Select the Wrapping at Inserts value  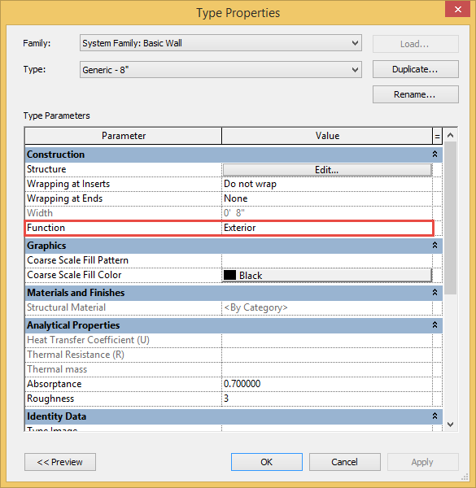click(327, 184)
